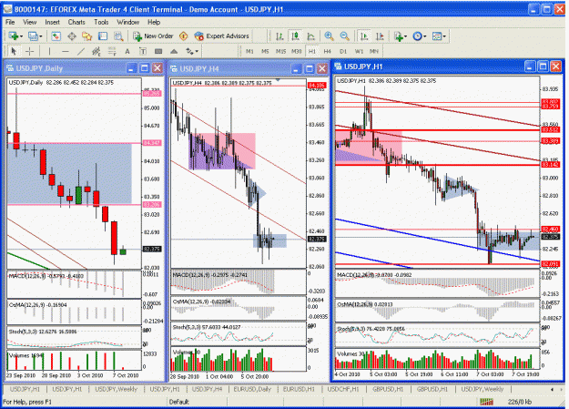Open the Insert menu
The height and width of the screenshot is (409, 569).
pyautogui.click(x=52, y=22)
